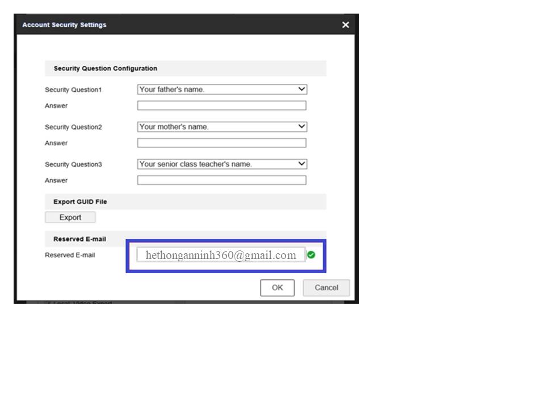The width and height of the screenshot is (545, 408).
Task: Open the Security Question1 dropdown
Action: coord(222,90)
